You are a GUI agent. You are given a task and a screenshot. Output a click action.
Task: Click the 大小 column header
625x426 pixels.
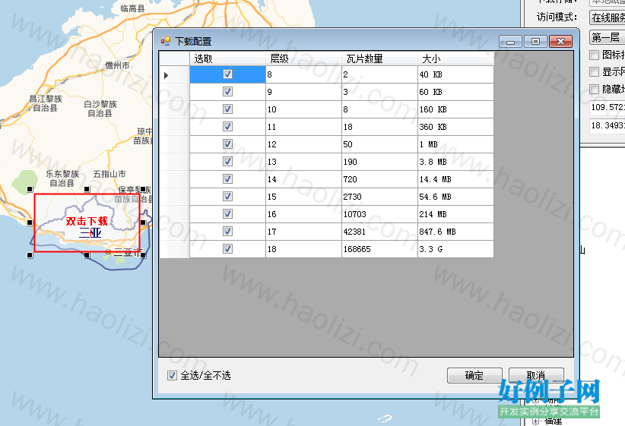click(455, 58)
